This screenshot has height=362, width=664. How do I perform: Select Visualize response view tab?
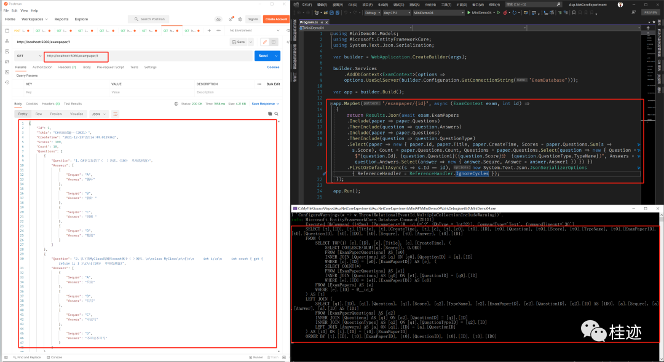pyautogui.click(x=77, y=114)
